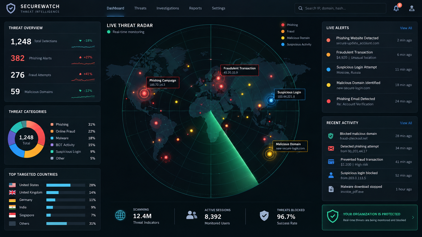Select the Malicious Domain radar label
422x237 pixels.
[x=290, y=146]
